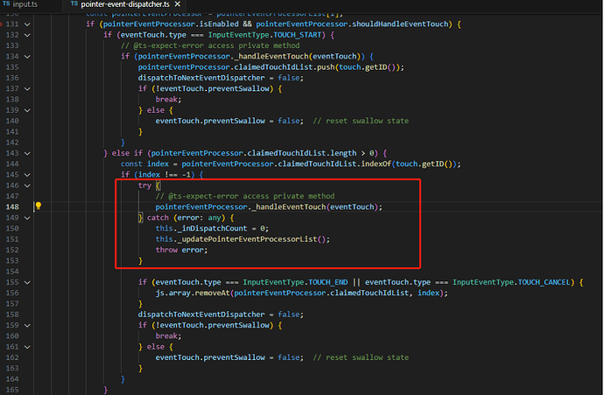Click 'dispatchToNextEventDispatcher' on line 136
604x395 pixels.
pyautogui.click(x=201, y=78)
